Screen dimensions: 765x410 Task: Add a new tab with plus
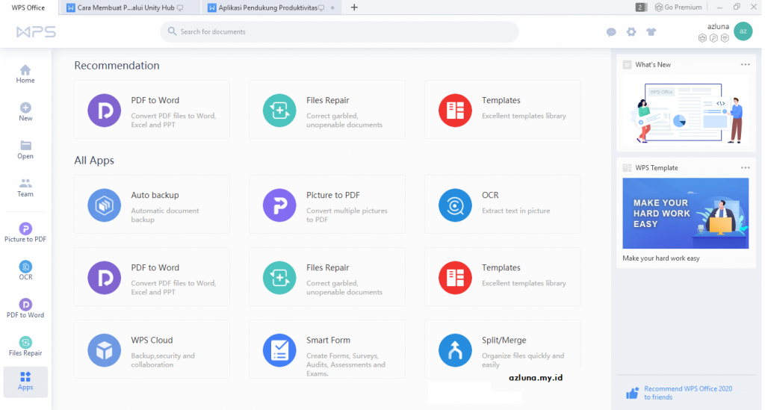(x=354, y=7)
